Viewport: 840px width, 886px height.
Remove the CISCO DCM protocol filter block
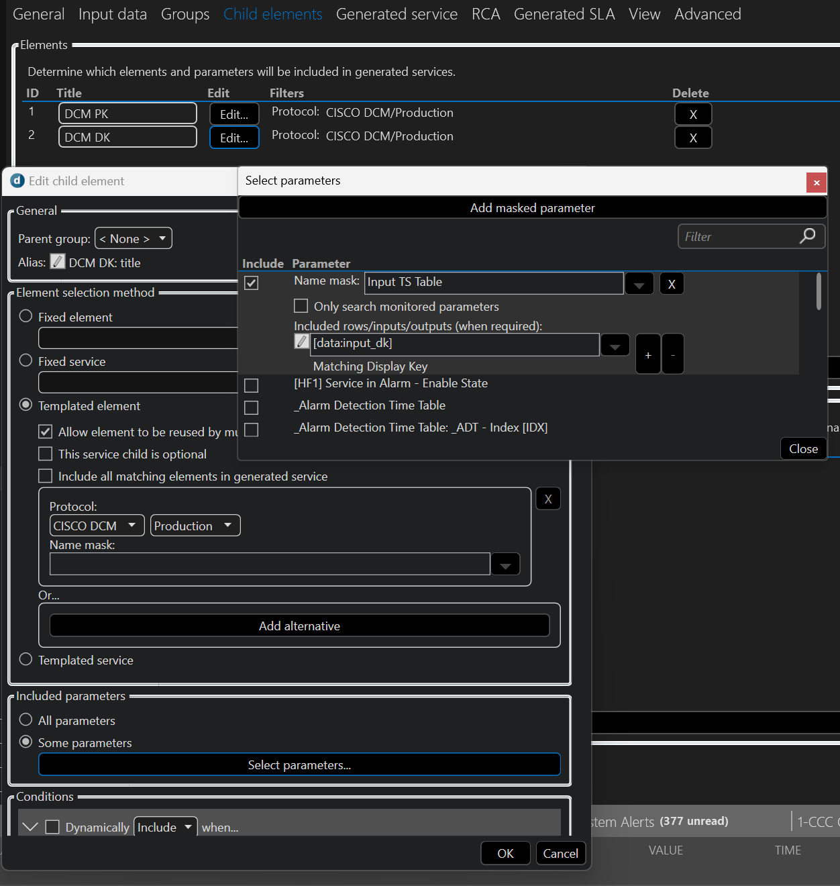[x=548, y=499]
